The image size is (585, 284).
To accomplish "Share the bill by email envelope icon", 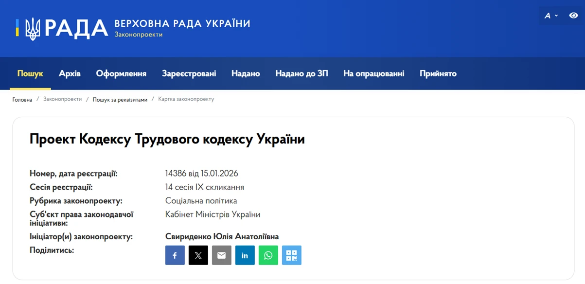I will point(221,255).
